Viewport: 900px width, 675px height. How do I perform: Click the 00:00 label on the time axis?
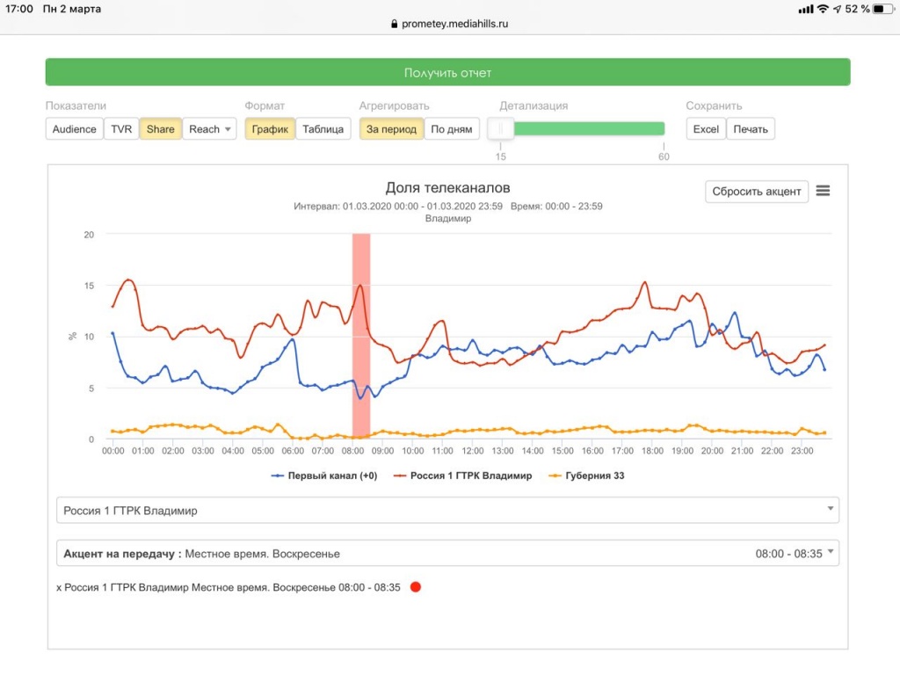point(113,451)
